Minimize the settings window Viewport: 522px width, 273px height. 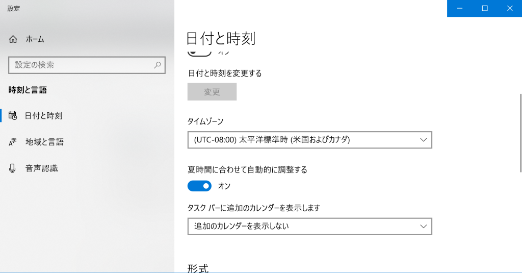tap(460, 8)
